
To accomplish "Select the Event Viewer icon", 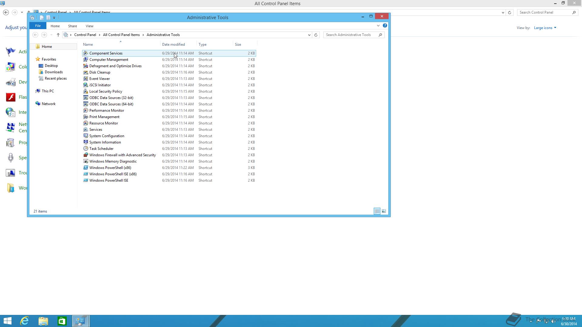I will tap(85, 79).
